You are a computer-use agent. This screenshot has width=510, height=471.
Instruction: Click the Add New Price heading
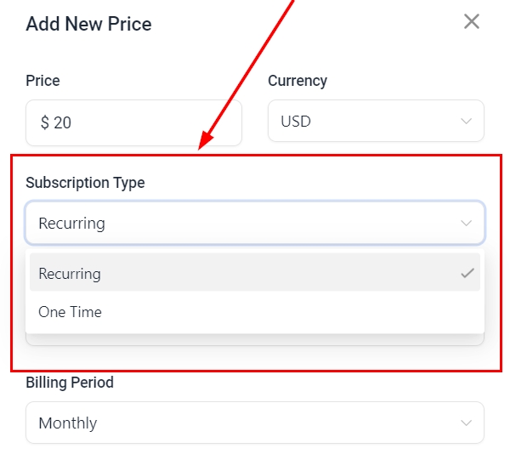(x=88, y=24)
